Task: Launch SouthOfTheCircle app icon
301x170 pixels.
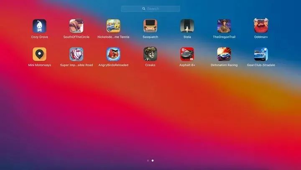Action: coord(77,26)
